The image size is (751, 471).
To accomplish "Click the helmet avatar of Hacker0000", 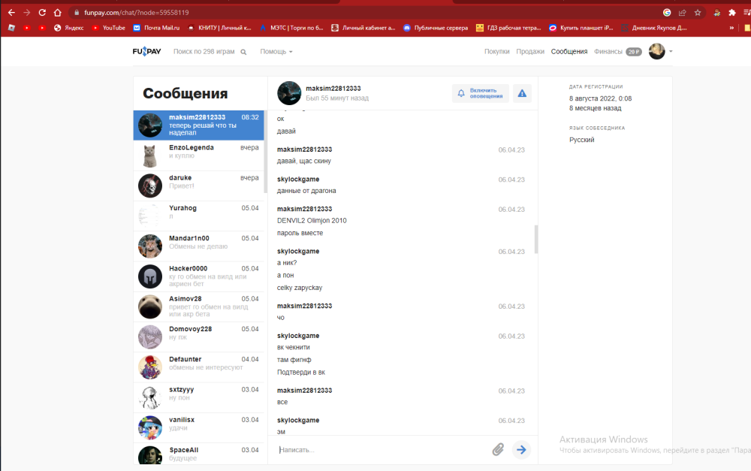I will [150, 276].
